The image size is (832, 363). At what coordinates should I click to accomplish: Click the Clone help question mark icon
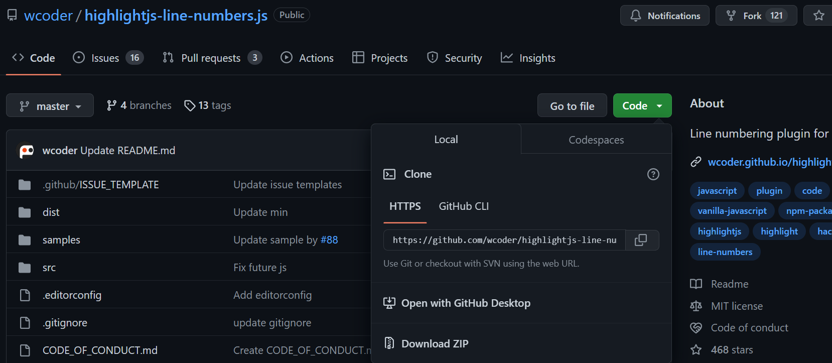[653, 174]
